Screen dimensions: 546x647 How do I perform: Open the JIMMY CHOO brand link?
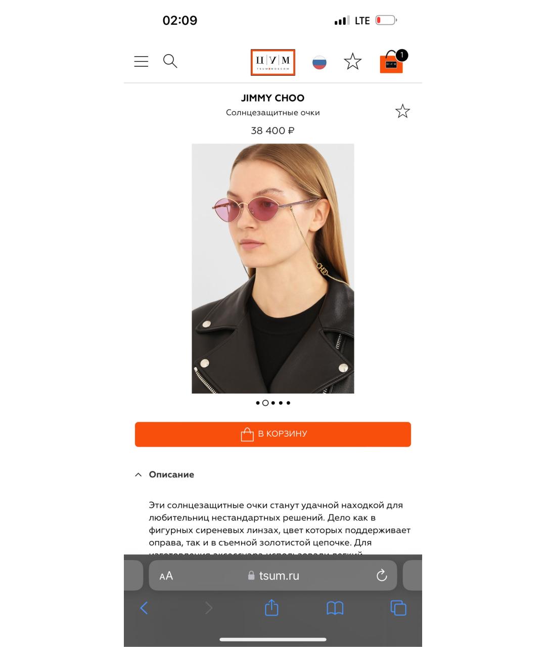coord(272,98)
